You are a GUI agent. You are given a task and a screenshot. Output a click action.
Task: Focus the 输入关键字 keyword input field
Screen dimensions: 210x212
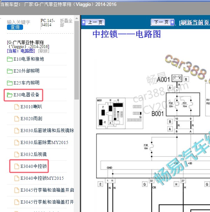coord(19,22)
